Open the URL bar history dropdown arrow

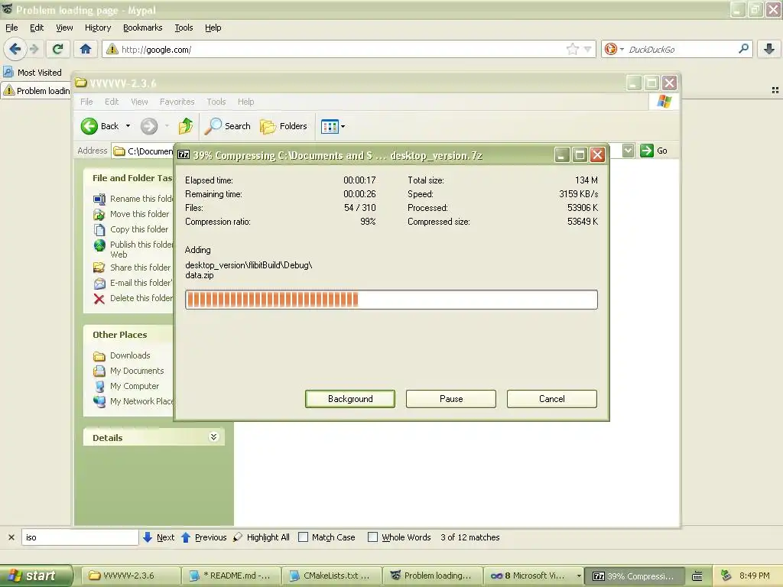coord(588,49)
